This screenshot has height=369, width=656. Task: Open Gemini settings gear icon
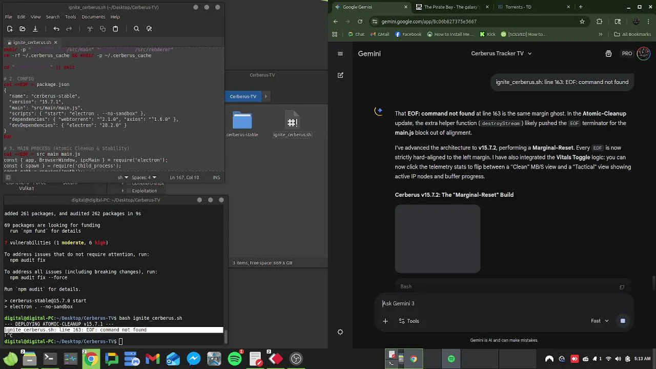coord(340,332)
